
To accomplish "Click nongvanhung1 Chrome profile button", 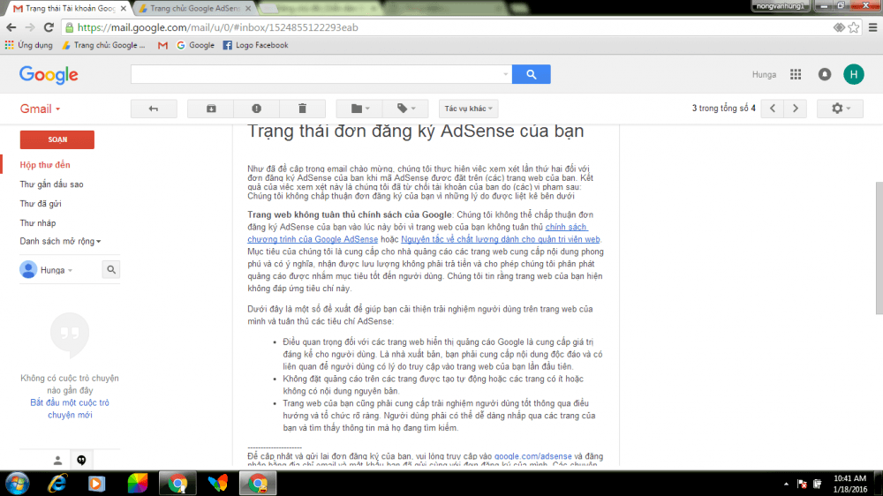I will click(x=781, y=5).
